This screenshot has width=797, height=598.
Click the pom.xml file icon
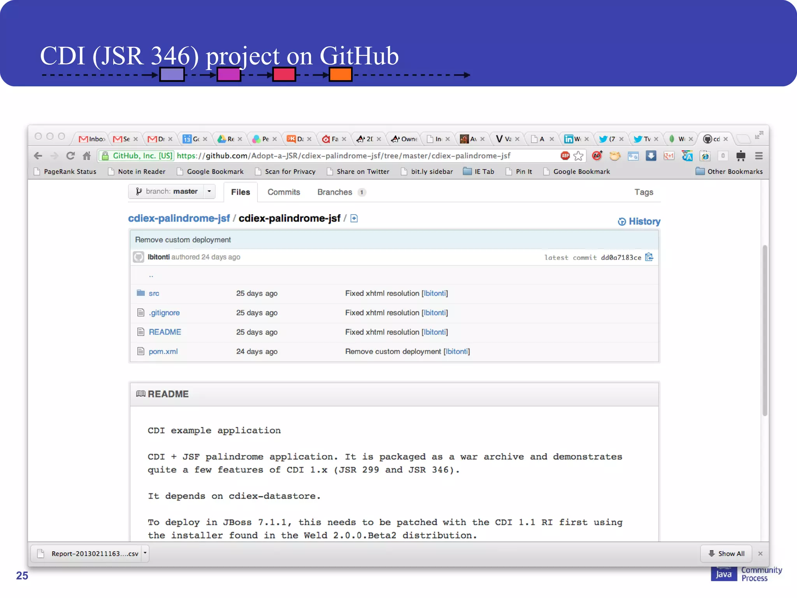coord(141,351)
